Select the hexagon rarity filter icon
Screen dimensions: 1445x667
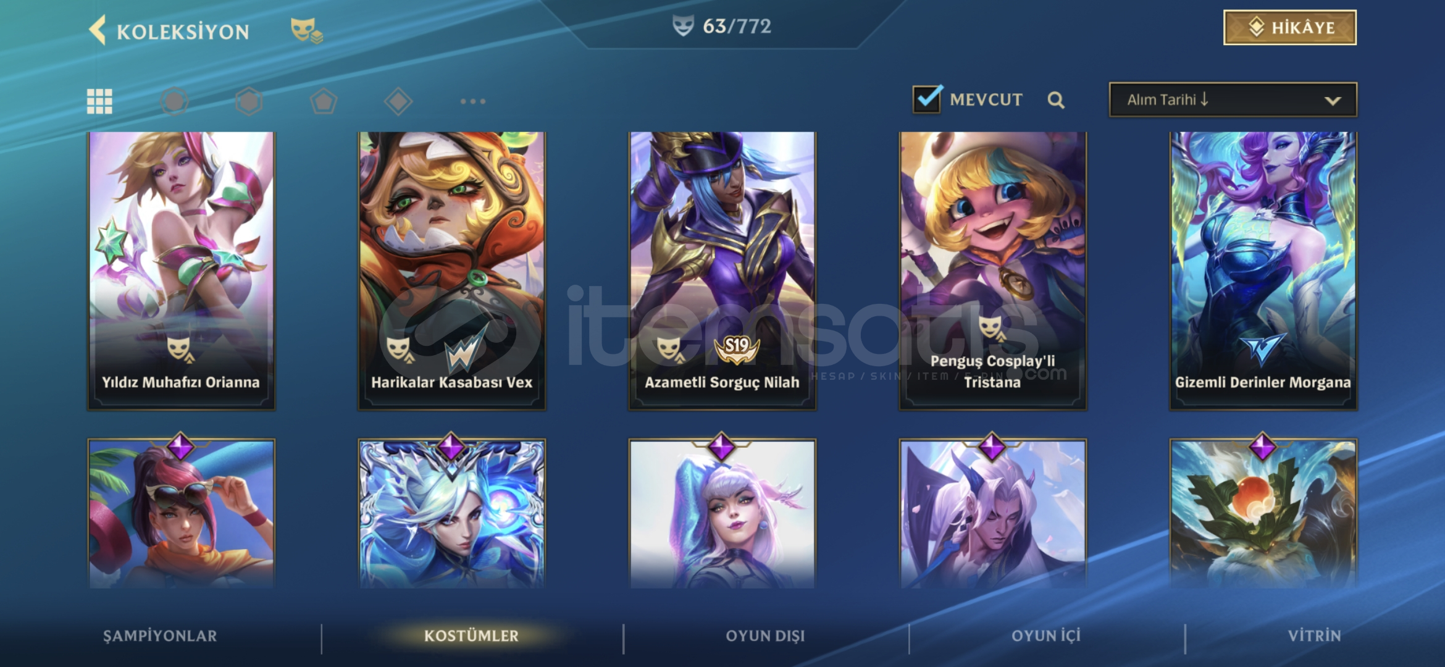[x=249, y=101]
